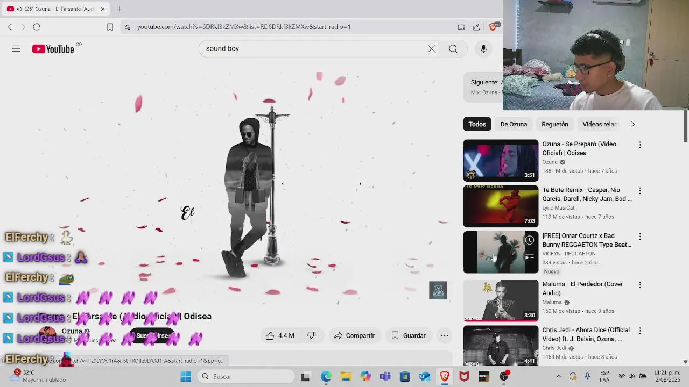This screenshot has width=689, height=387.
Task: Select the Todos filter chip
Action: (477, 124)
